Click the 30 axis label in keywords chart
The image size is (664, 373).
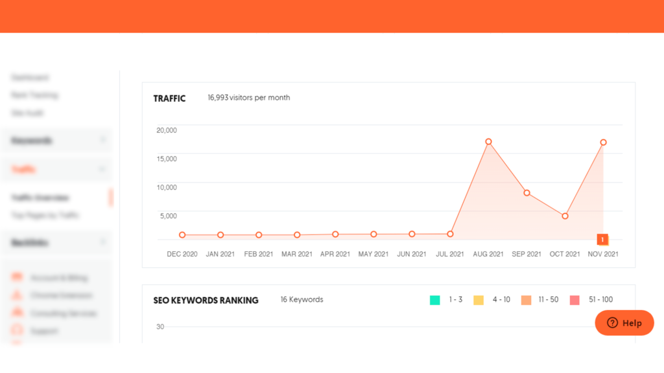(x=160, y=326)
